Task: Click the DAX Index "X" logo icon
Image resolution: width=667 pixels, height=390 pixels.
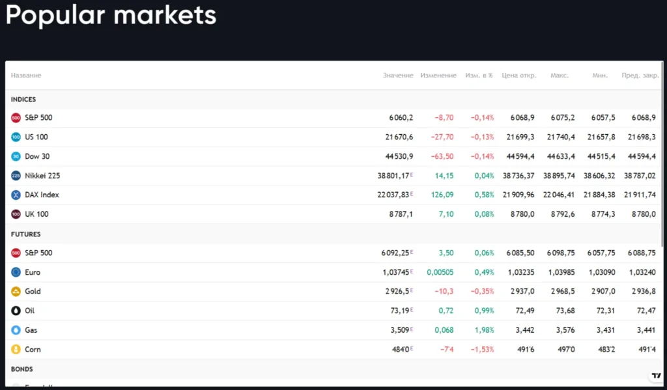Action: (x=15, y=195)
